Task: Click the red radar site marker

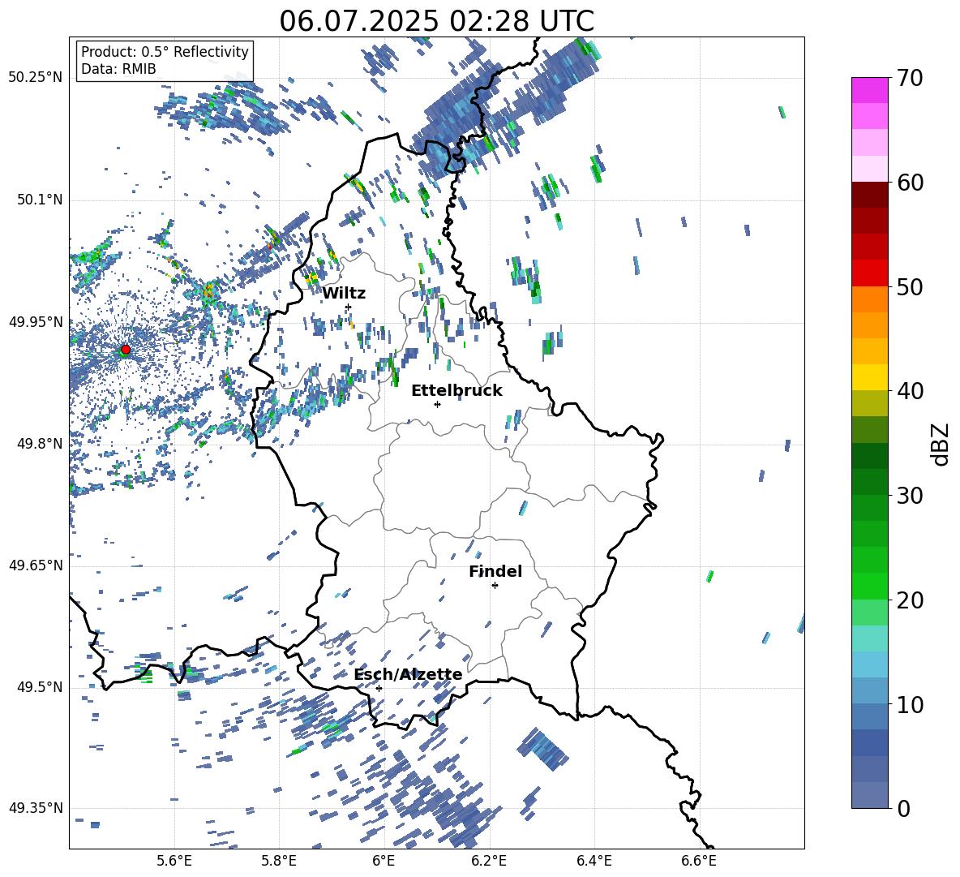Action: tap(126, 350)
